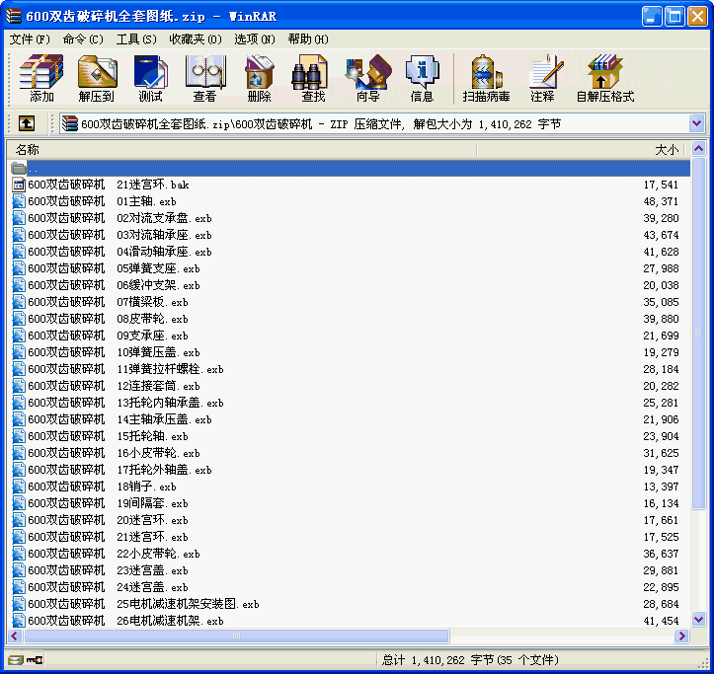Select file 13托轮内轴承盖.exb
The image size is (714, 674).
tap(125, 403)
